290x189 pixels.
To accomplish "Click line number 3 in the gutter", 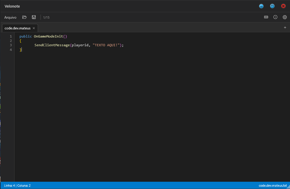I will click(x=11, y=45).
